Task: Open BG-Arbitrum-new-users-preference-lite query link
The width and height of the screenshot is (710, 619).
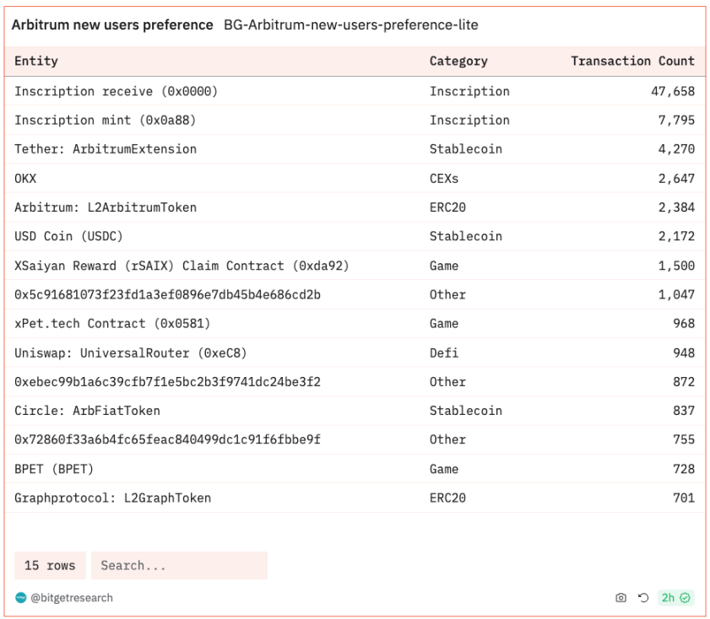Action: coord(350,25)
